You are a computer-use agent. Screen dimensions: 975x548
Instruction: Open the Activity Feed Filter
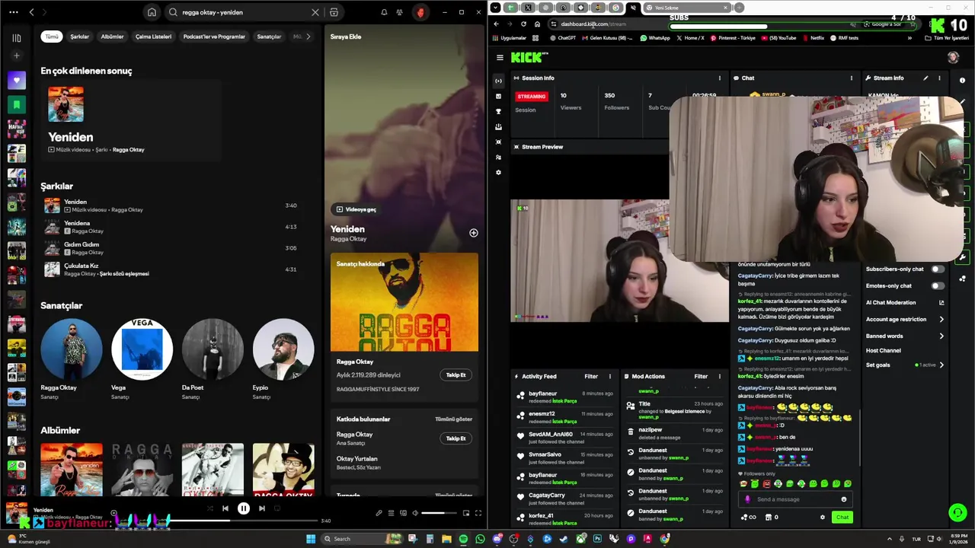coord(591,376)
